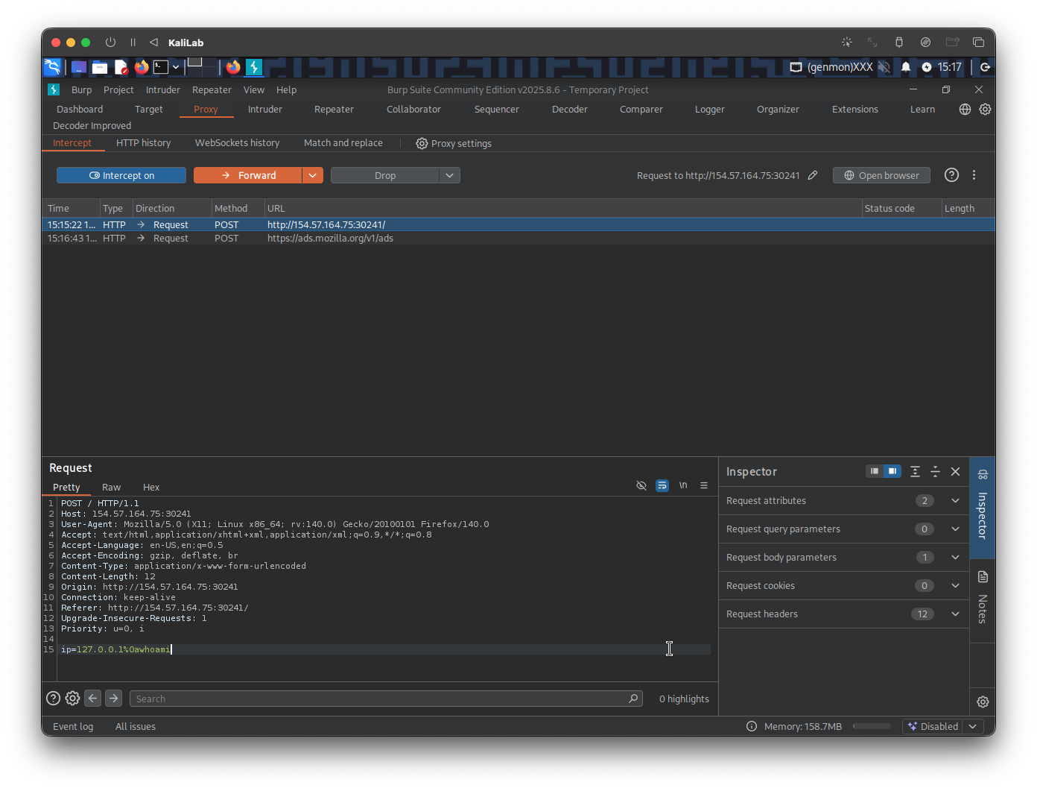Toggle hide non-printable characters eye icon
This screenshot has height=791, width=1037.
click(x=641, y=485)
